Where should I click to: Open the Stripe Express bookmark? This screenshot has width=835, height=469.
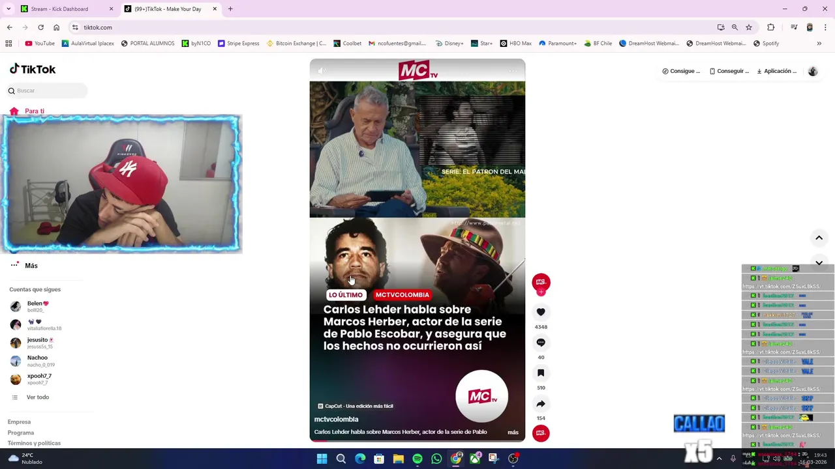tap(238, 44)
